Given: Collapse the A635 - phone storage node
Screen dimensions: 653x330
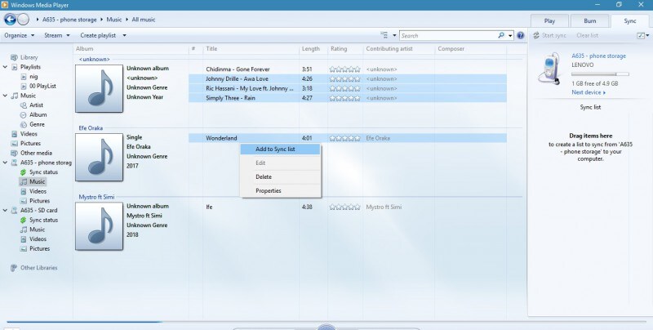Looking at the screenshot, I should [x=5, y=163].
